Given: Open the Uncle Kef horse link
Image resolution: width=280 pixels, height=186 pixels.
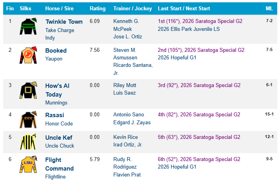Looking at the screenshot, I should click(x=59, y=138).
